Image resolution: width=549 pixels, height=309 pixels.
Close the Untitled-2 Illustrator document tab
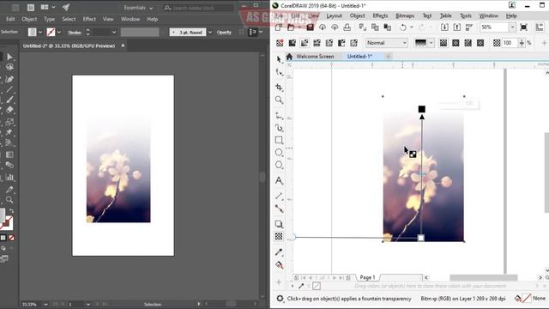coord(123,45)
